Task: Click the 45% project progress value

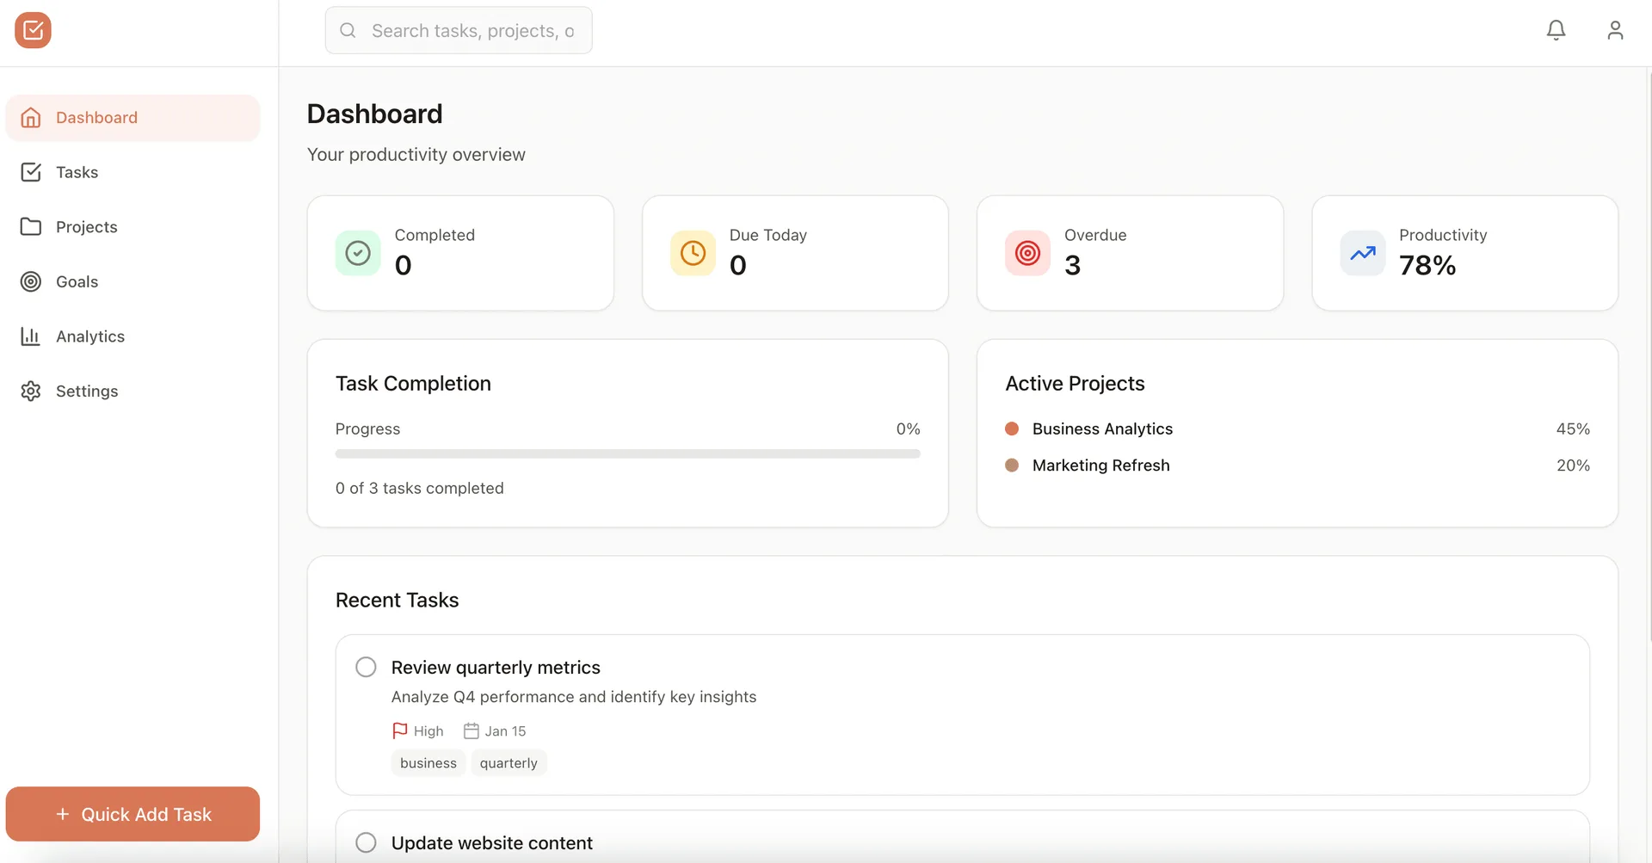Action: [x=1573, y=428]
